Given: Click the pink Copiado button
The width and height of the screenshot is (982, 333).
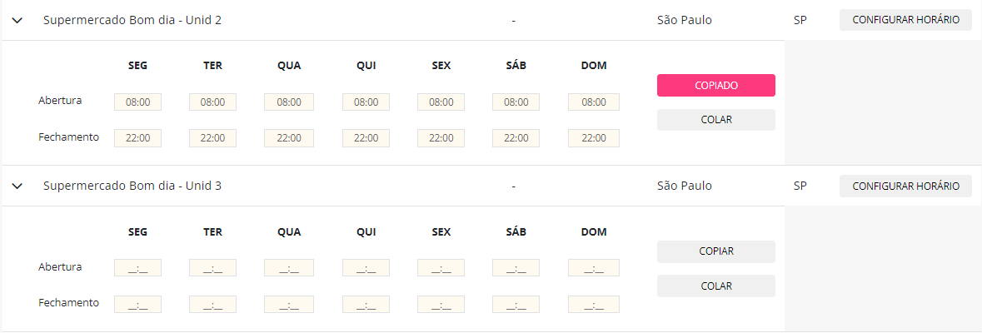Looking at the screenshot, I should click(x=715, y=86).
